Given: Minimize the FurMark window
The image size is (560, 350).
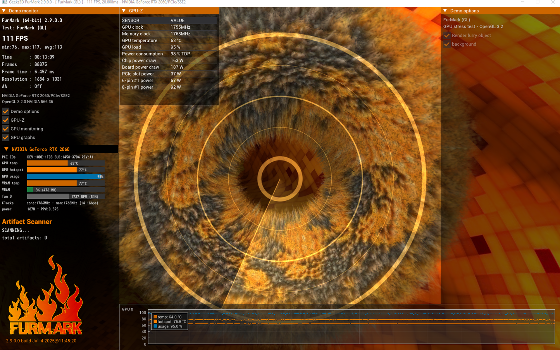Looking at the screenshot, I should pyautogui.click(x=523, y=2).
